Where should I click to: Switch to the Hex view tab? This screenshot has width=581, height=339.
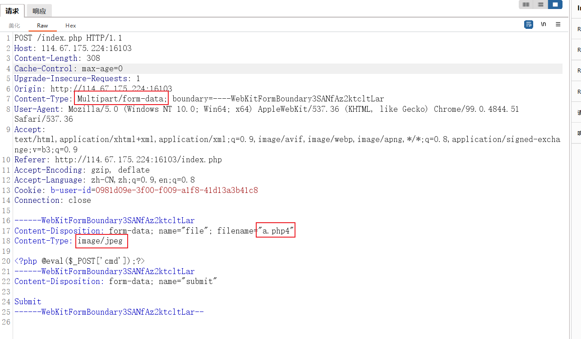tap(71, 26)
